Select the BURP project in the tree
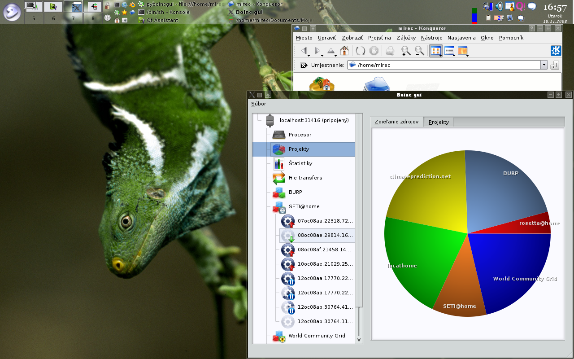This screenshot has width=574, height=359. click(295, 192)
